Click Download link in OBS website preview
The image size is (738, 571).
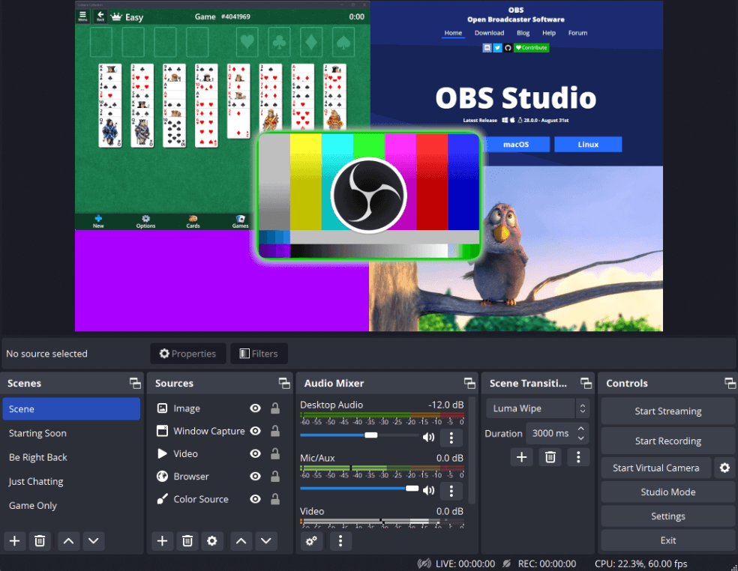[489, 33]
